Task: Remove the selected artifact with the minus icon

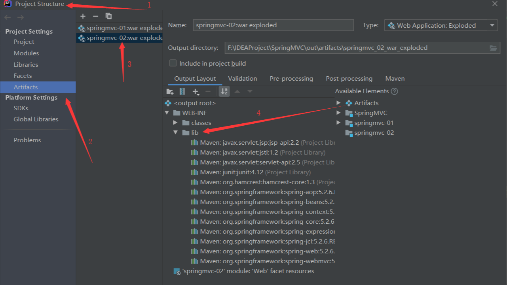Action: point(95,16)
